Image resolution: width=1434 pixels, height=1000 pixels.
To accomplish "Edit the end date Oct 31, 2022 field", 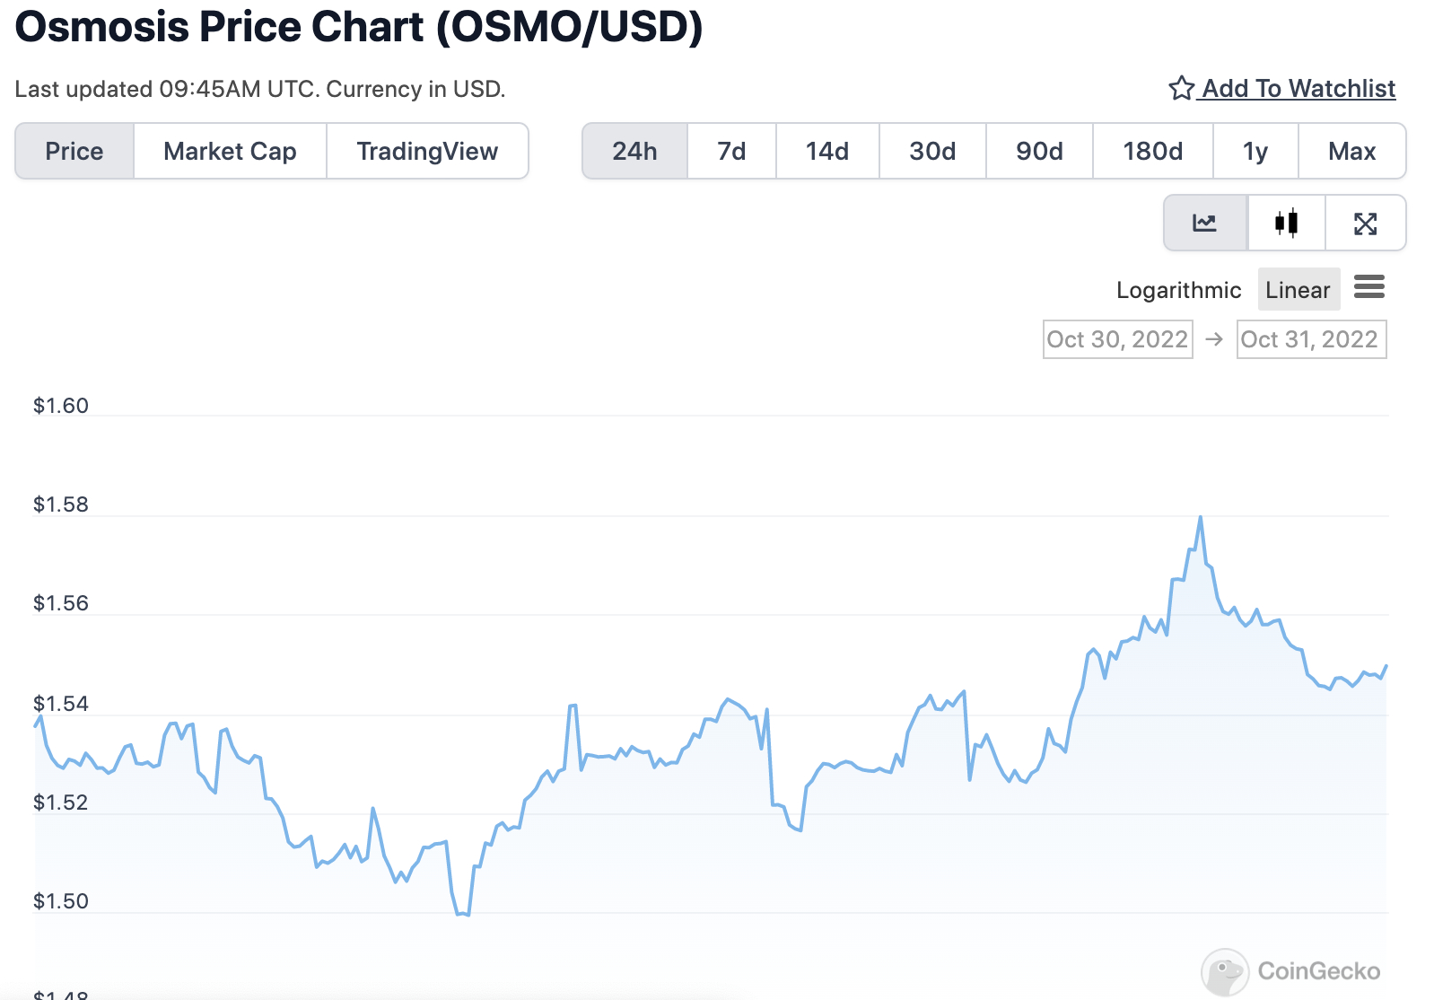I will click(x=1311, y=339).
